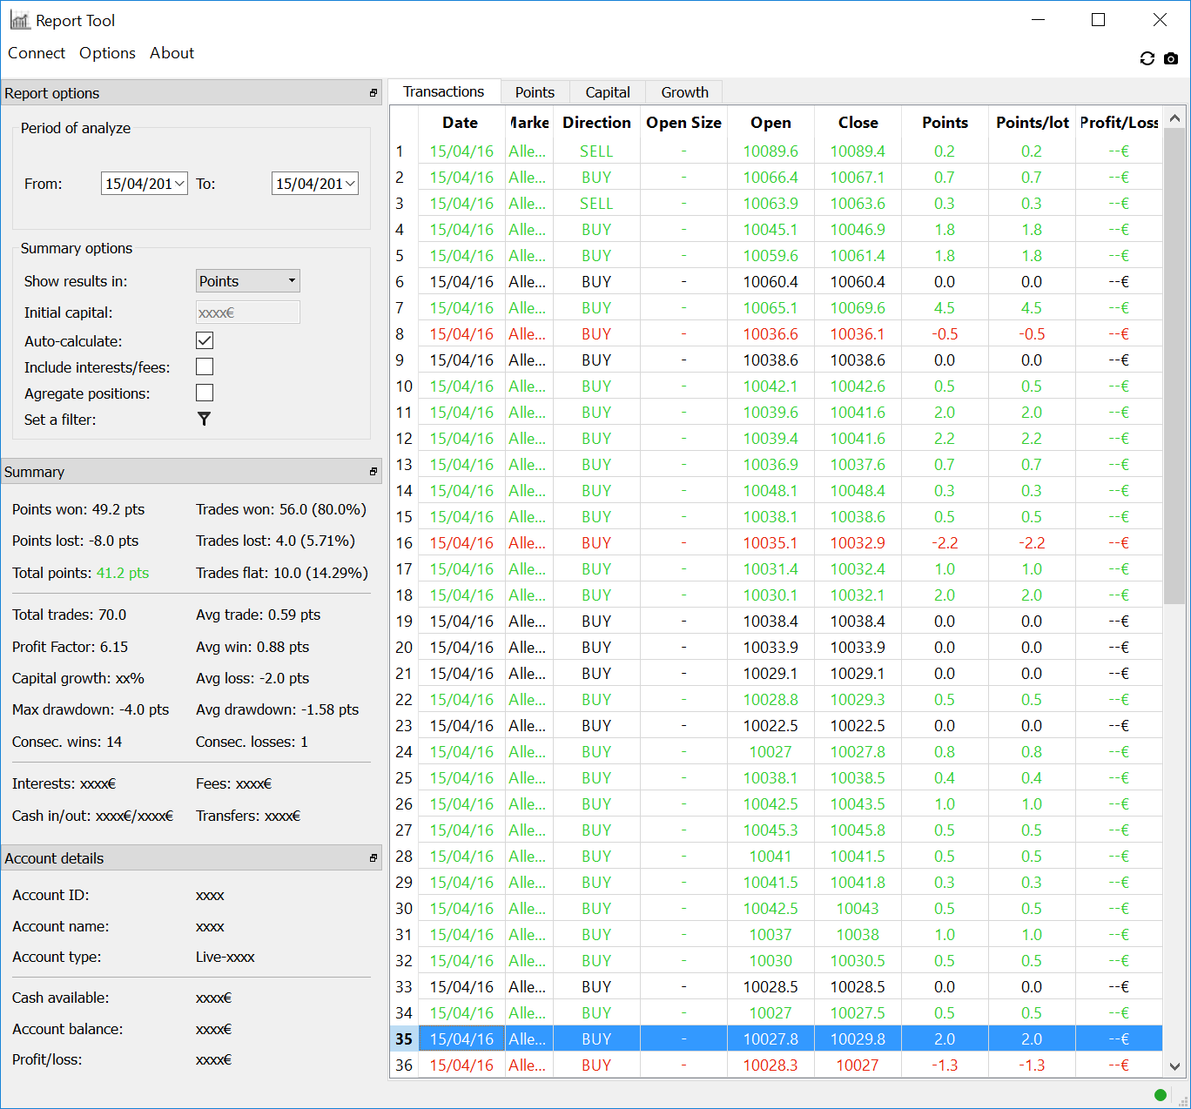This screenshot has width=1191, height=1109.
Task: Expand the Show results in dropdown
Action: (248, 281)
